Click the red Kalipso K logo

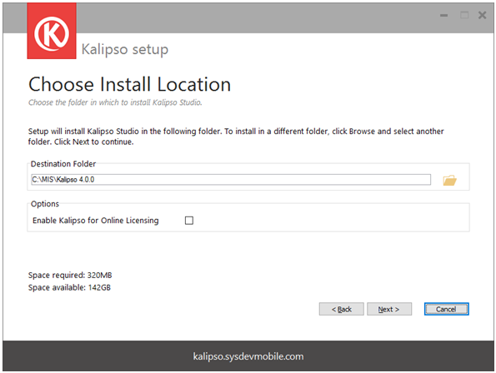52,31
